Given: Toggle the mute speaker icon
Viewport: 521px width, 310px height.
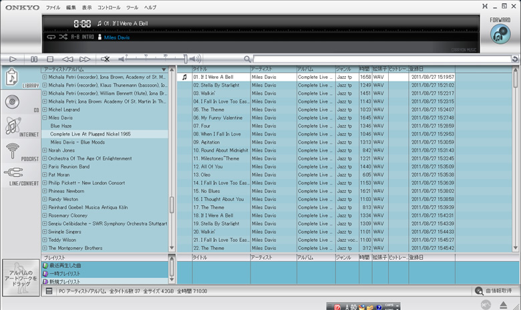Looking at the screenshot, I should [106, 59].
